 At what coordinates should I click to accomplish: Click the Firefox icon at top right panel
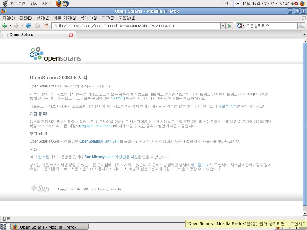click(303, 4)
